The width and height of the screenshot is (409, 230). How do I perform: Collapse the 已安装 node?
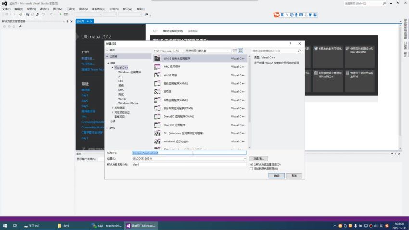[107, 56]
